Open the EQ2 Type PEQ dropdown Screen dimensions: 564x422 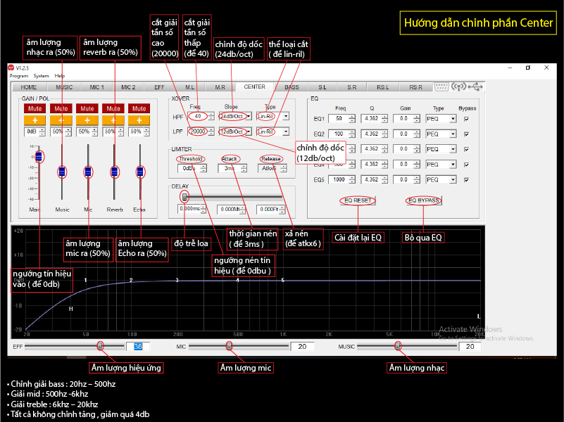coord(453,134)
